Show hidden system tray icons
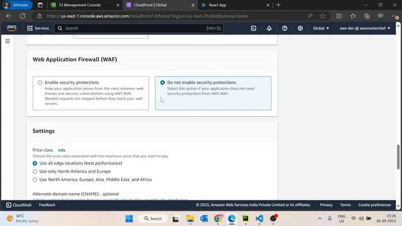Image resolution: width=402 pixels, height=226 pixels. coord(320,218)
